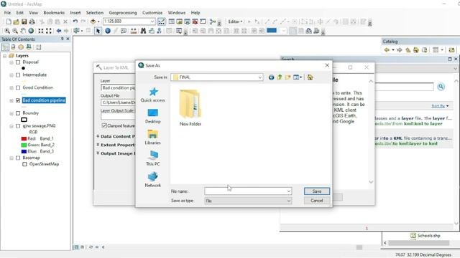Click the Find binoculars icon
The height and width of the screenshot is (258, 460).
pos(143,31)
